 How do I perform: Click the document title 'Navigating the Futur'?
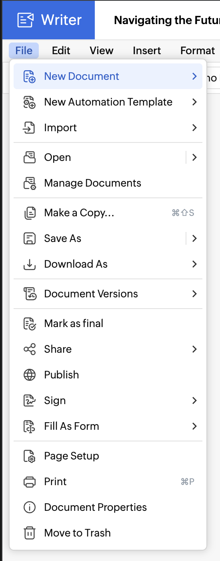[x=167, y=20]
